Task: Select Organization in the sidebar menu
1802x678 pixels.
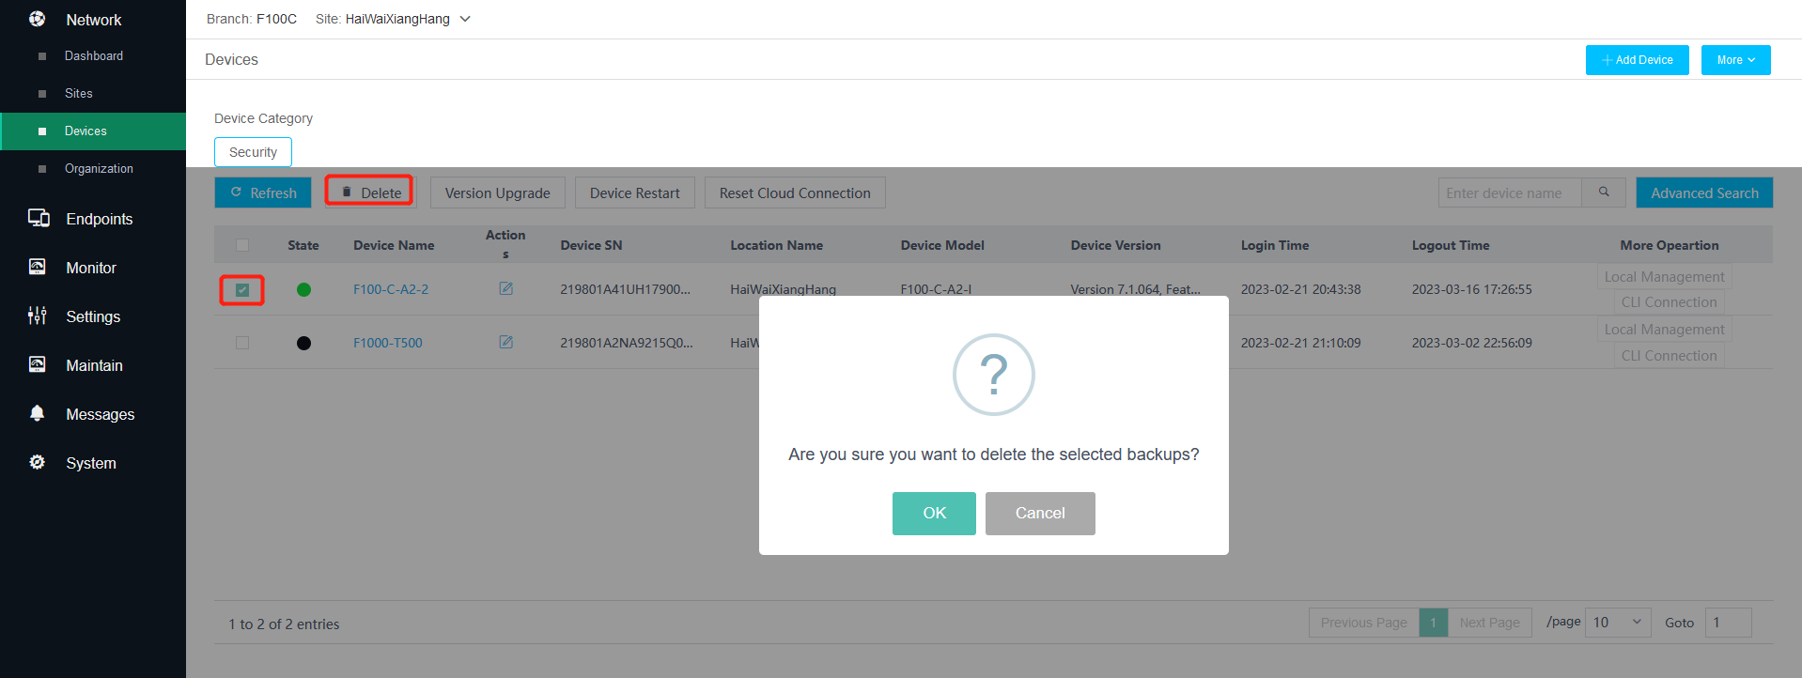Action: point(99,169)
